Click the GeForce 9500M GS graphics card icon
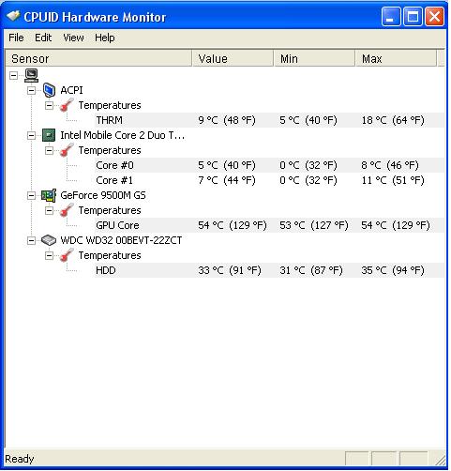The width and height of the screenshot is (451, 471). click(x=49, y=195)
